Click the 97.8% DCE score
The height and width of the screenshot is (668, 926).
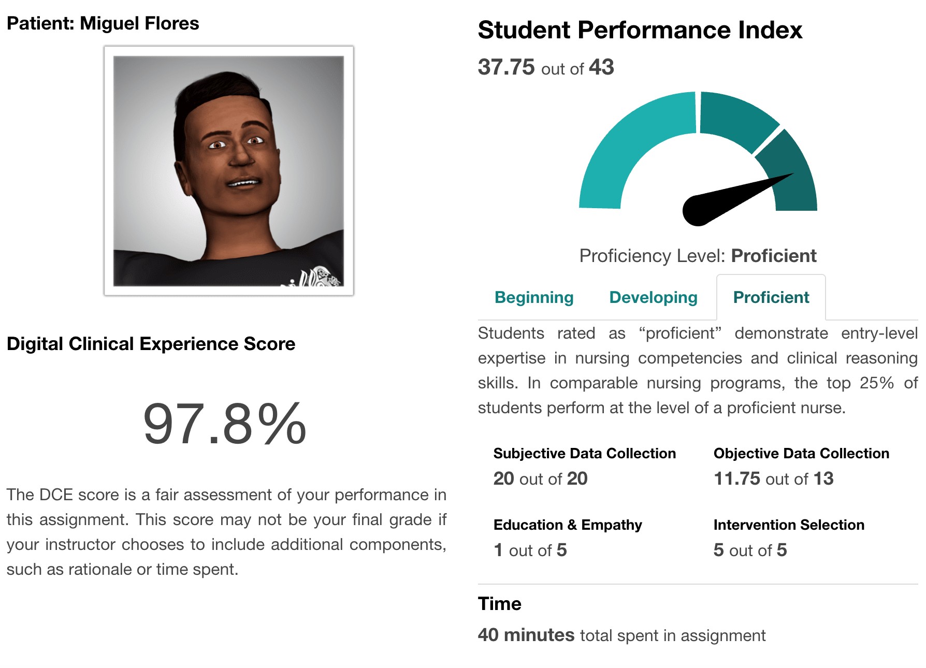tap(225, 424)
